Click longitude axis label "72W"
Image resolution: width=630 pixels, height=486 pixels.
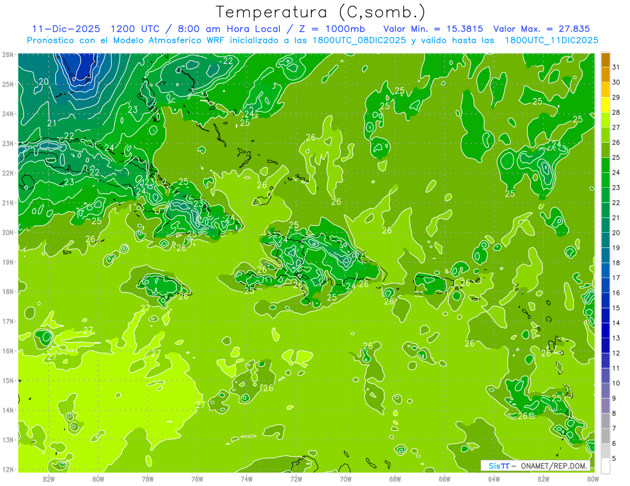click(296, 479)
